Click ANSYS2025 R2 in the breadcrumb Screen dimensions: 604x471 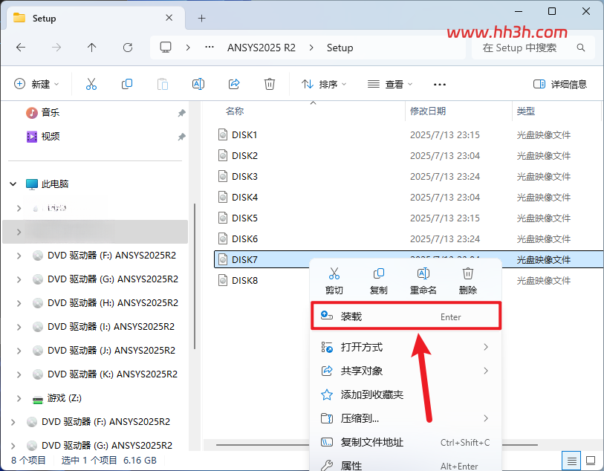[262, 48]
